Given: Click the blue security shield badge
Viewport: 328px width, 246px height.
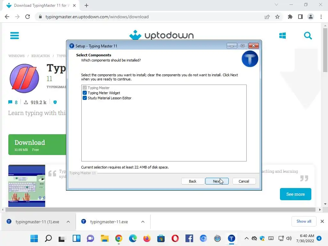Looking at the screenshot, I should coord(55,102).
